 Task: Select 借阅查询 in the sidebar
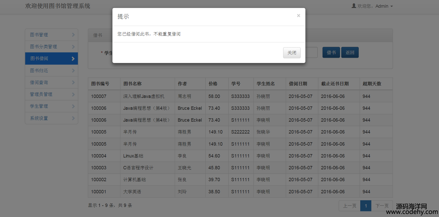(39, 82)
